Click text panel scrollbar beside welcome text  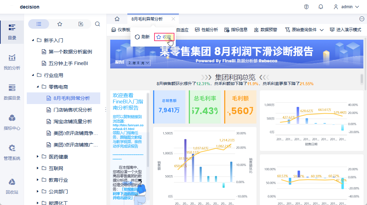(x=148, y=130)
